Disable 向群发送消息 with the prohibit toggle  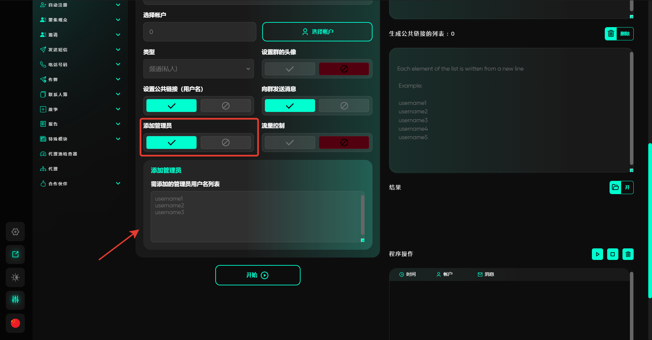point(344,106)
